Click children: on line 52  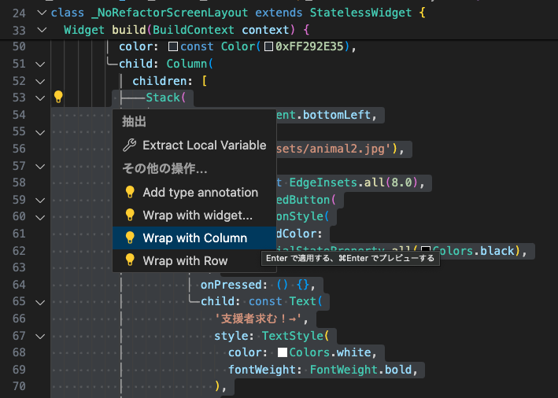tap(163, 81)
